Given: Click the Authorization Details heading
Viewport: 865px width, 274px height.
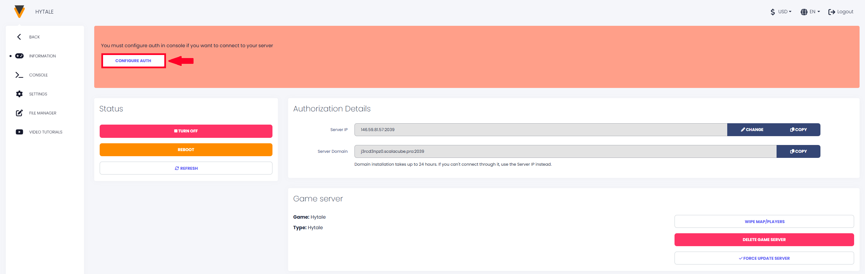Looking at the screenshot, I should click(x=332, y=109).
